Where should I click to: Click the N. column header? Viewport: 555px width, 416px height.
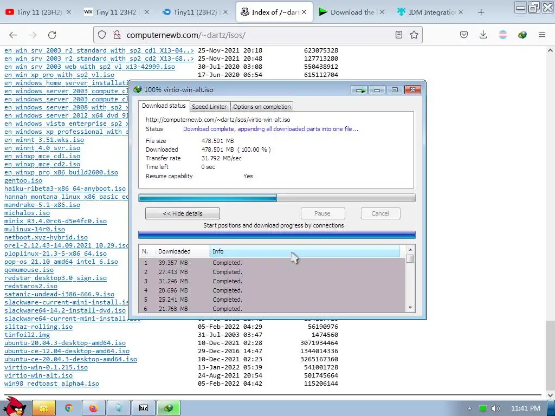pyautogui.click(x=147, y=251)
